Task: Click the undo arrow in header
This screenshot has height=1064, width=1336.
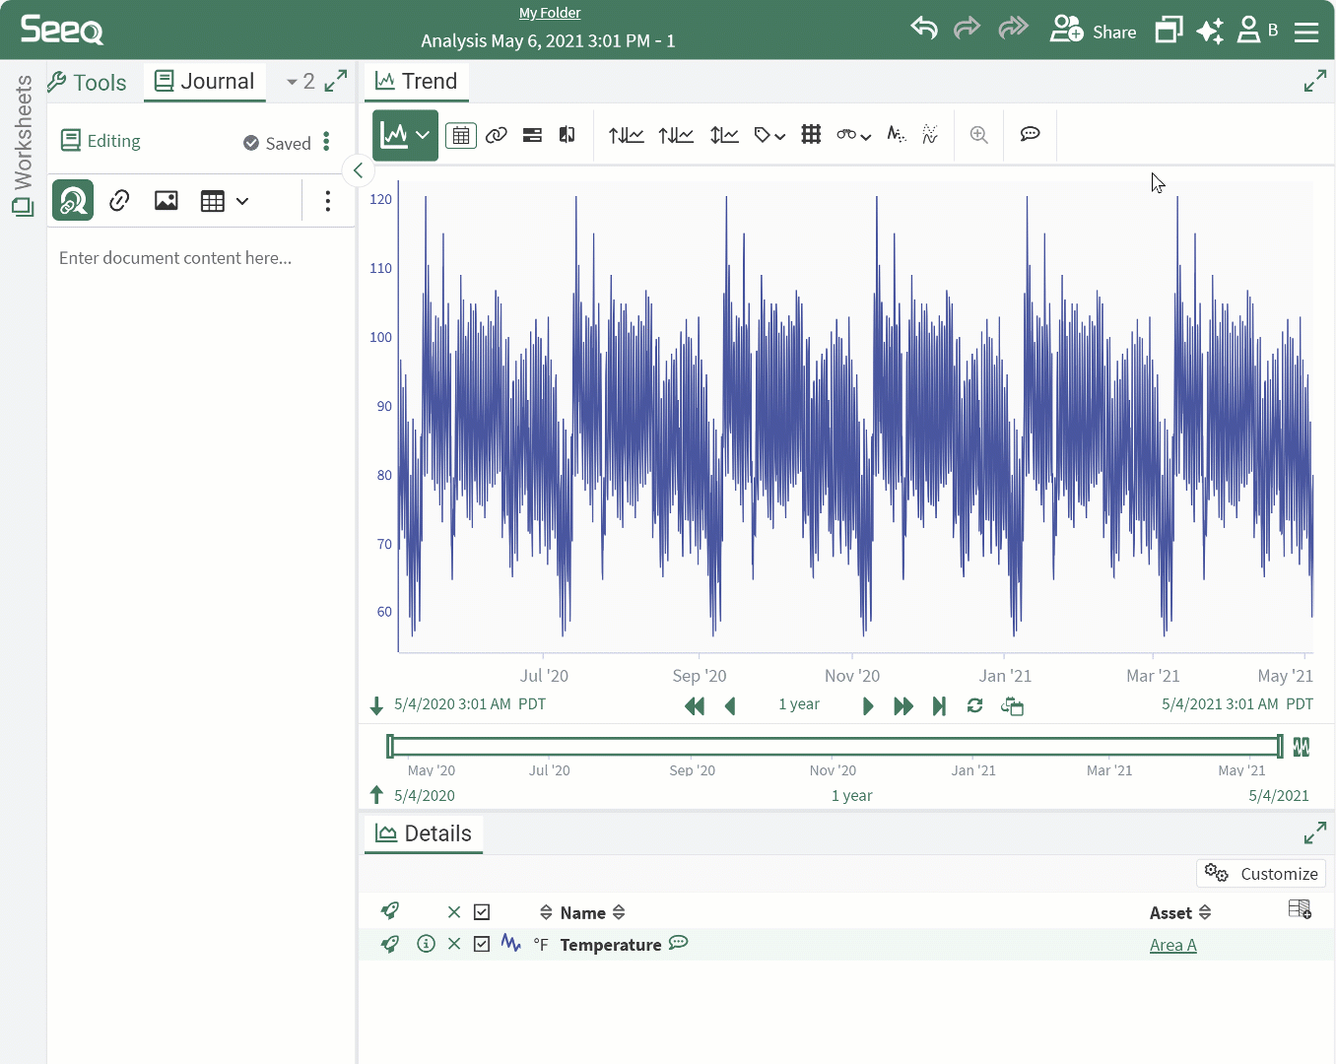Action: click(923, 29)
